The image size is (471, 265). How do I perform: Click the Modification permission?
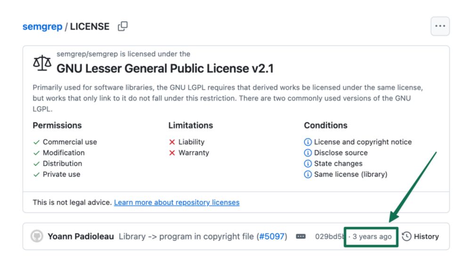tap(64, 153)
